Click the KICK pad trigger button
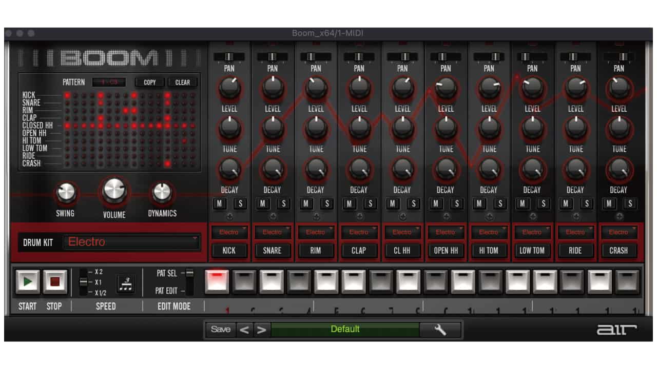Image resolution: width=657 pixels, height=369 pixels. coord(229,251)
